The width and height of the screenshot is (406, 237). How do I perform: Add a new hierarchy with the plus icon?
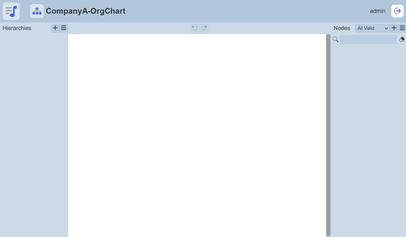55,28
